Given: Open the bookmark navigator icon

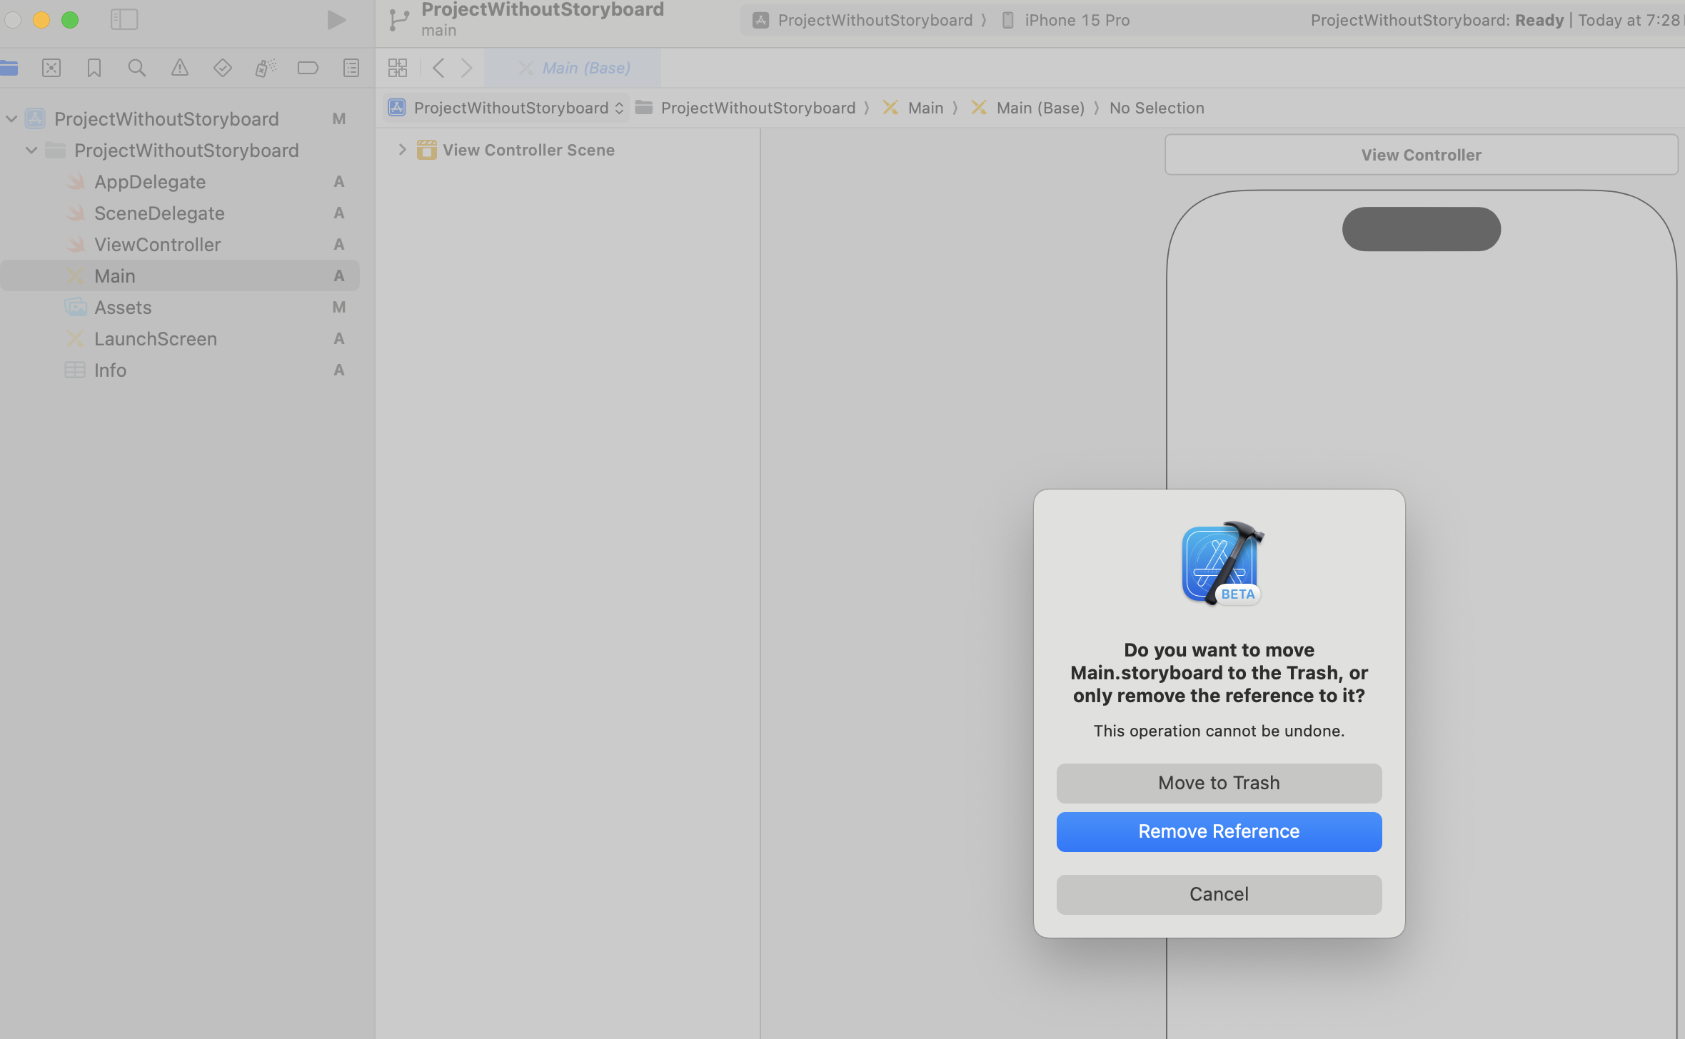Looking at the screenshot, I should [94, 68].
